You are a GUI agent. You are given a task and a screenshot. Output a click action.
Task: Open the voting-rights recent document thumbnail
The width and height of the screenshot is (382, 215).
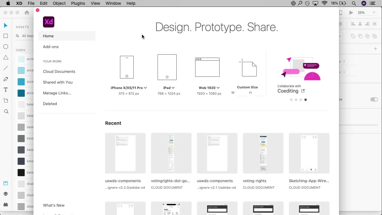click(263, 153)
